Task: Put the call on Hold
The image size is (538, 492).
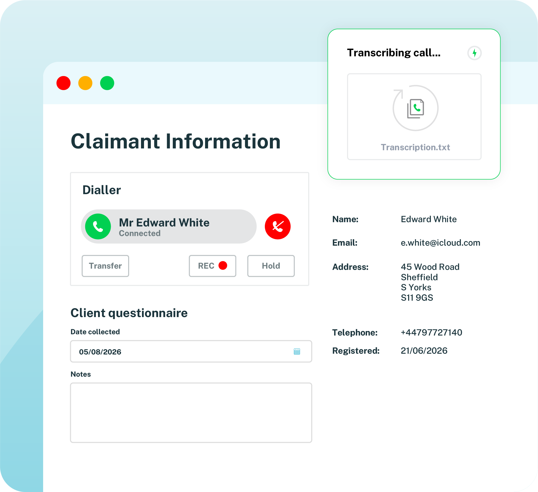Action: coord(271,266)
